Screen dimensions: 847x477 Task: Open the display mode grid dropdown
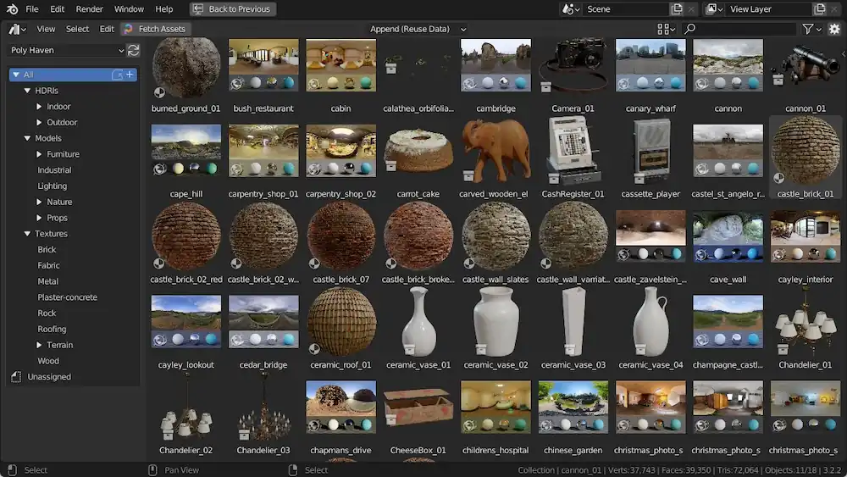click(666, 29)
